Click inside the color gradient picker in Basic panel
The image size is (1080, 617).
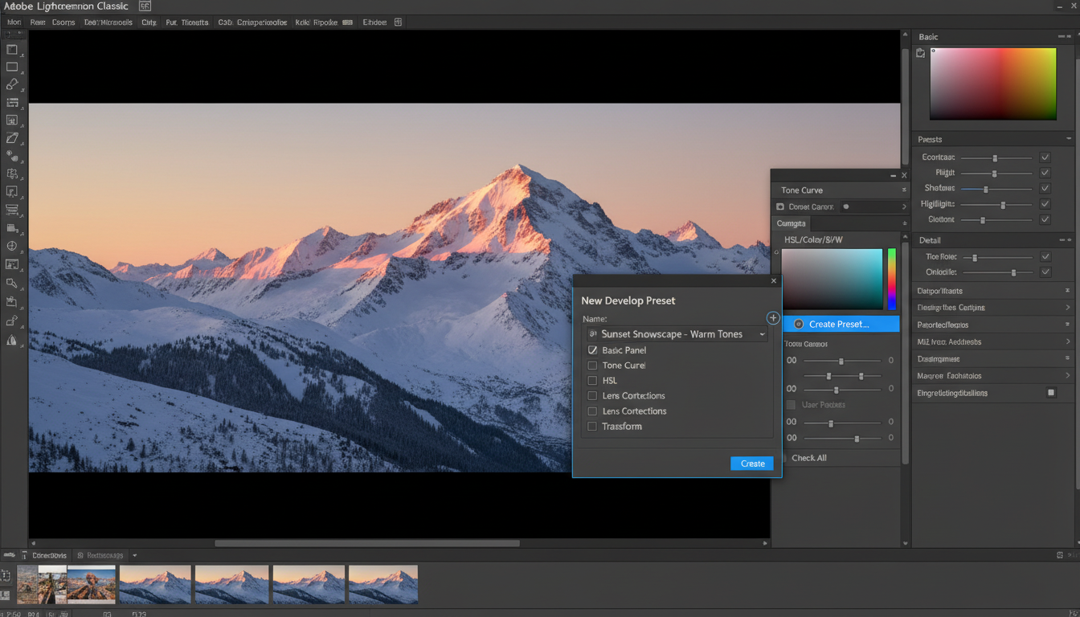pyautogui.click(x=992, y=83)
